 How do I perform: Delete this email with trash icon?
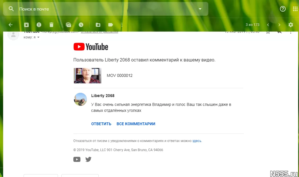pyautogui.click(x=51, y=25)
